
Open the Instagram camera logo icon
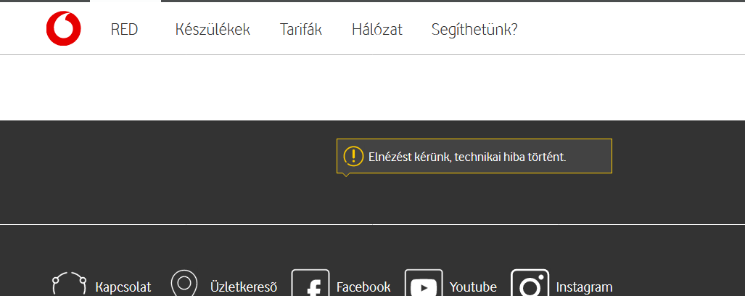click(x=530, y=286)
